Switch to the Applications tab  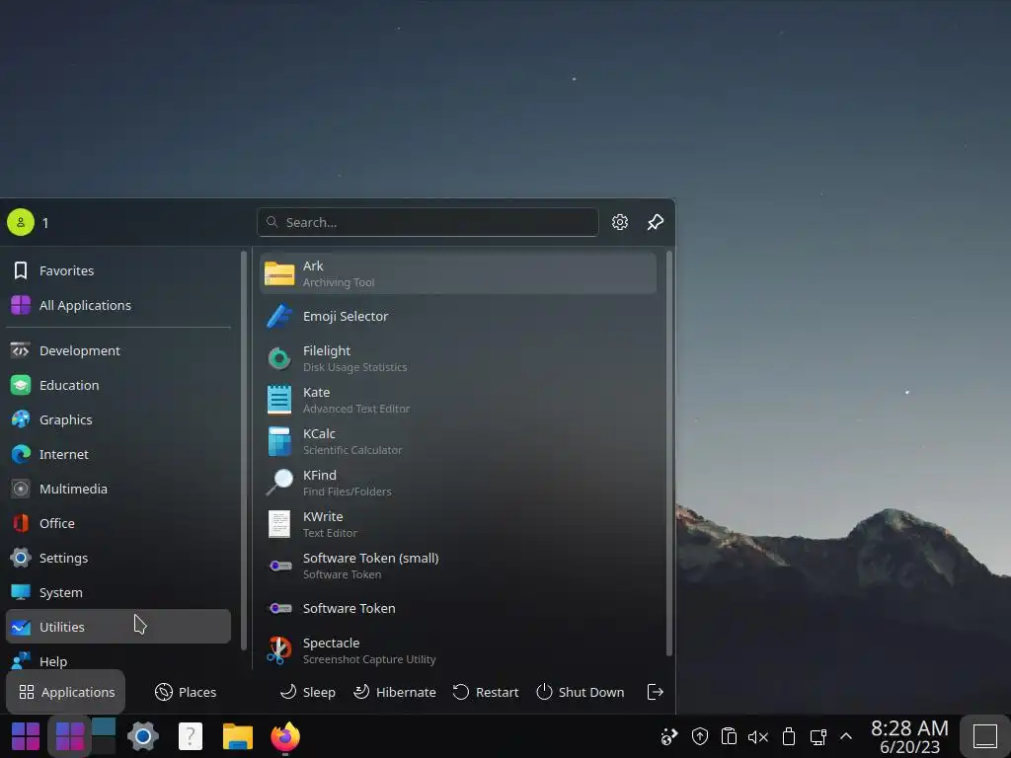(x=66, y=692)
